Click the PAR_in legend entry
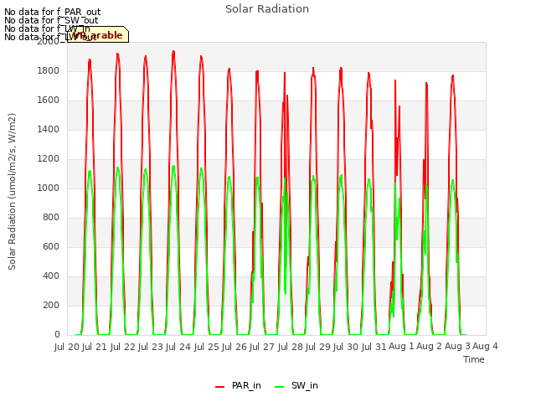The image size is (536, 402). coord(238,385)
